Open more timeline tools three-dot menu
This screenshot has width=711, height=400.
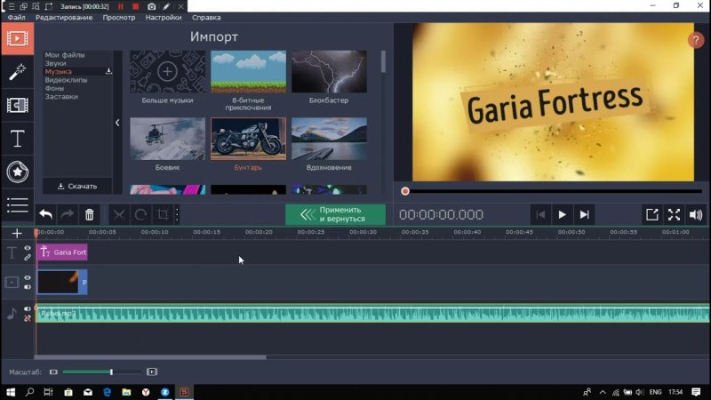tap(177, 214)
